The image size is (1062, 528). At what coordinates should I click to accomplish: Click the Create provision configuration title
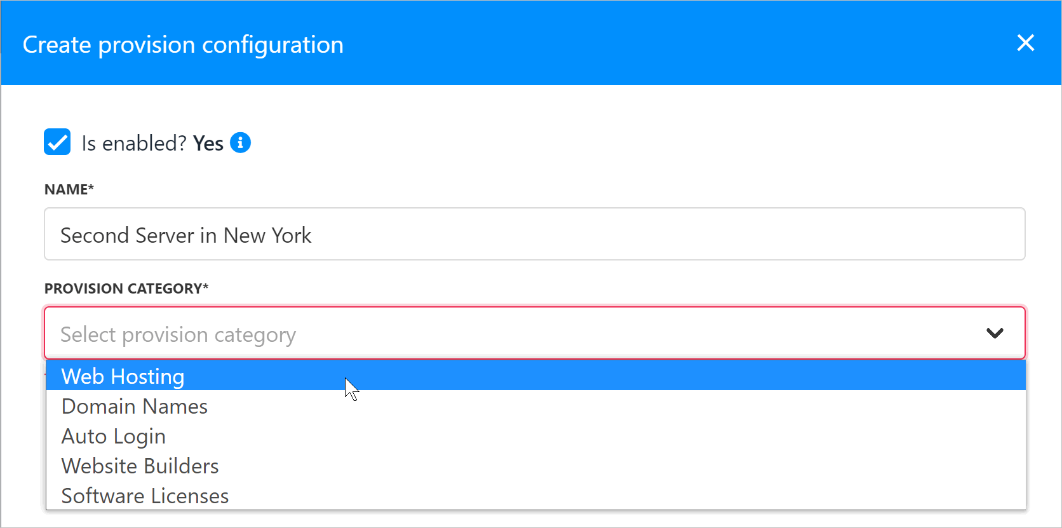coord(183,45)
